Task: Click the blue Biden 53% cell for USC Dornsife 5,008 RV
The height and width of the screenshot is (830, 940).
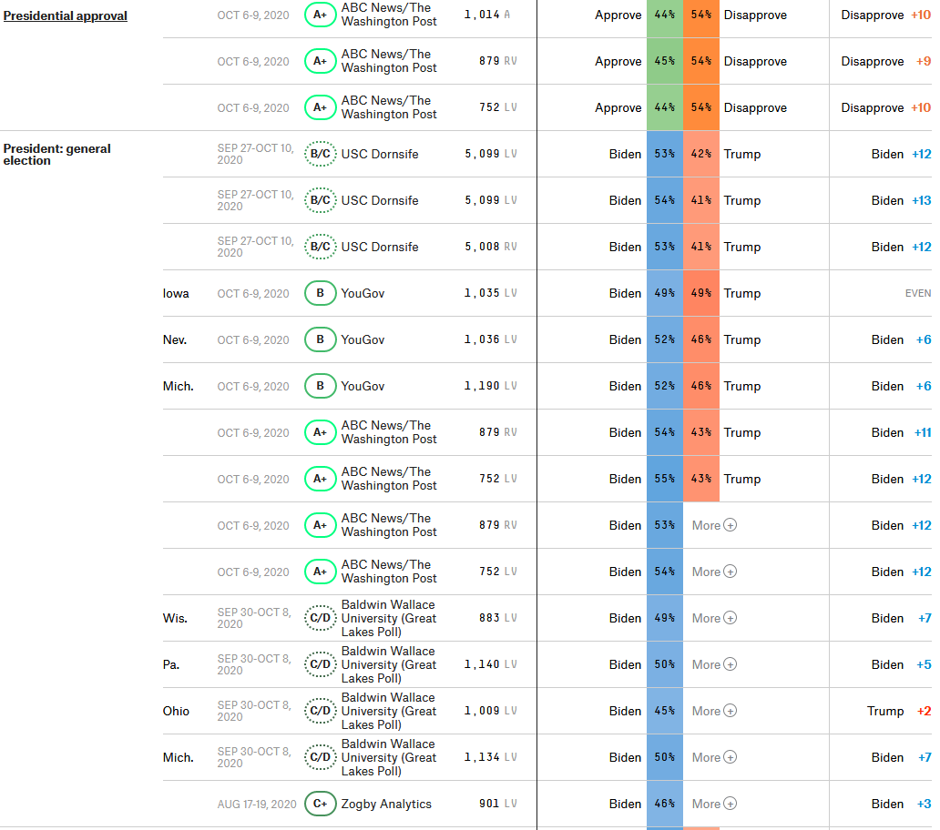Action: pyautogui.click(x=665, y=247)
